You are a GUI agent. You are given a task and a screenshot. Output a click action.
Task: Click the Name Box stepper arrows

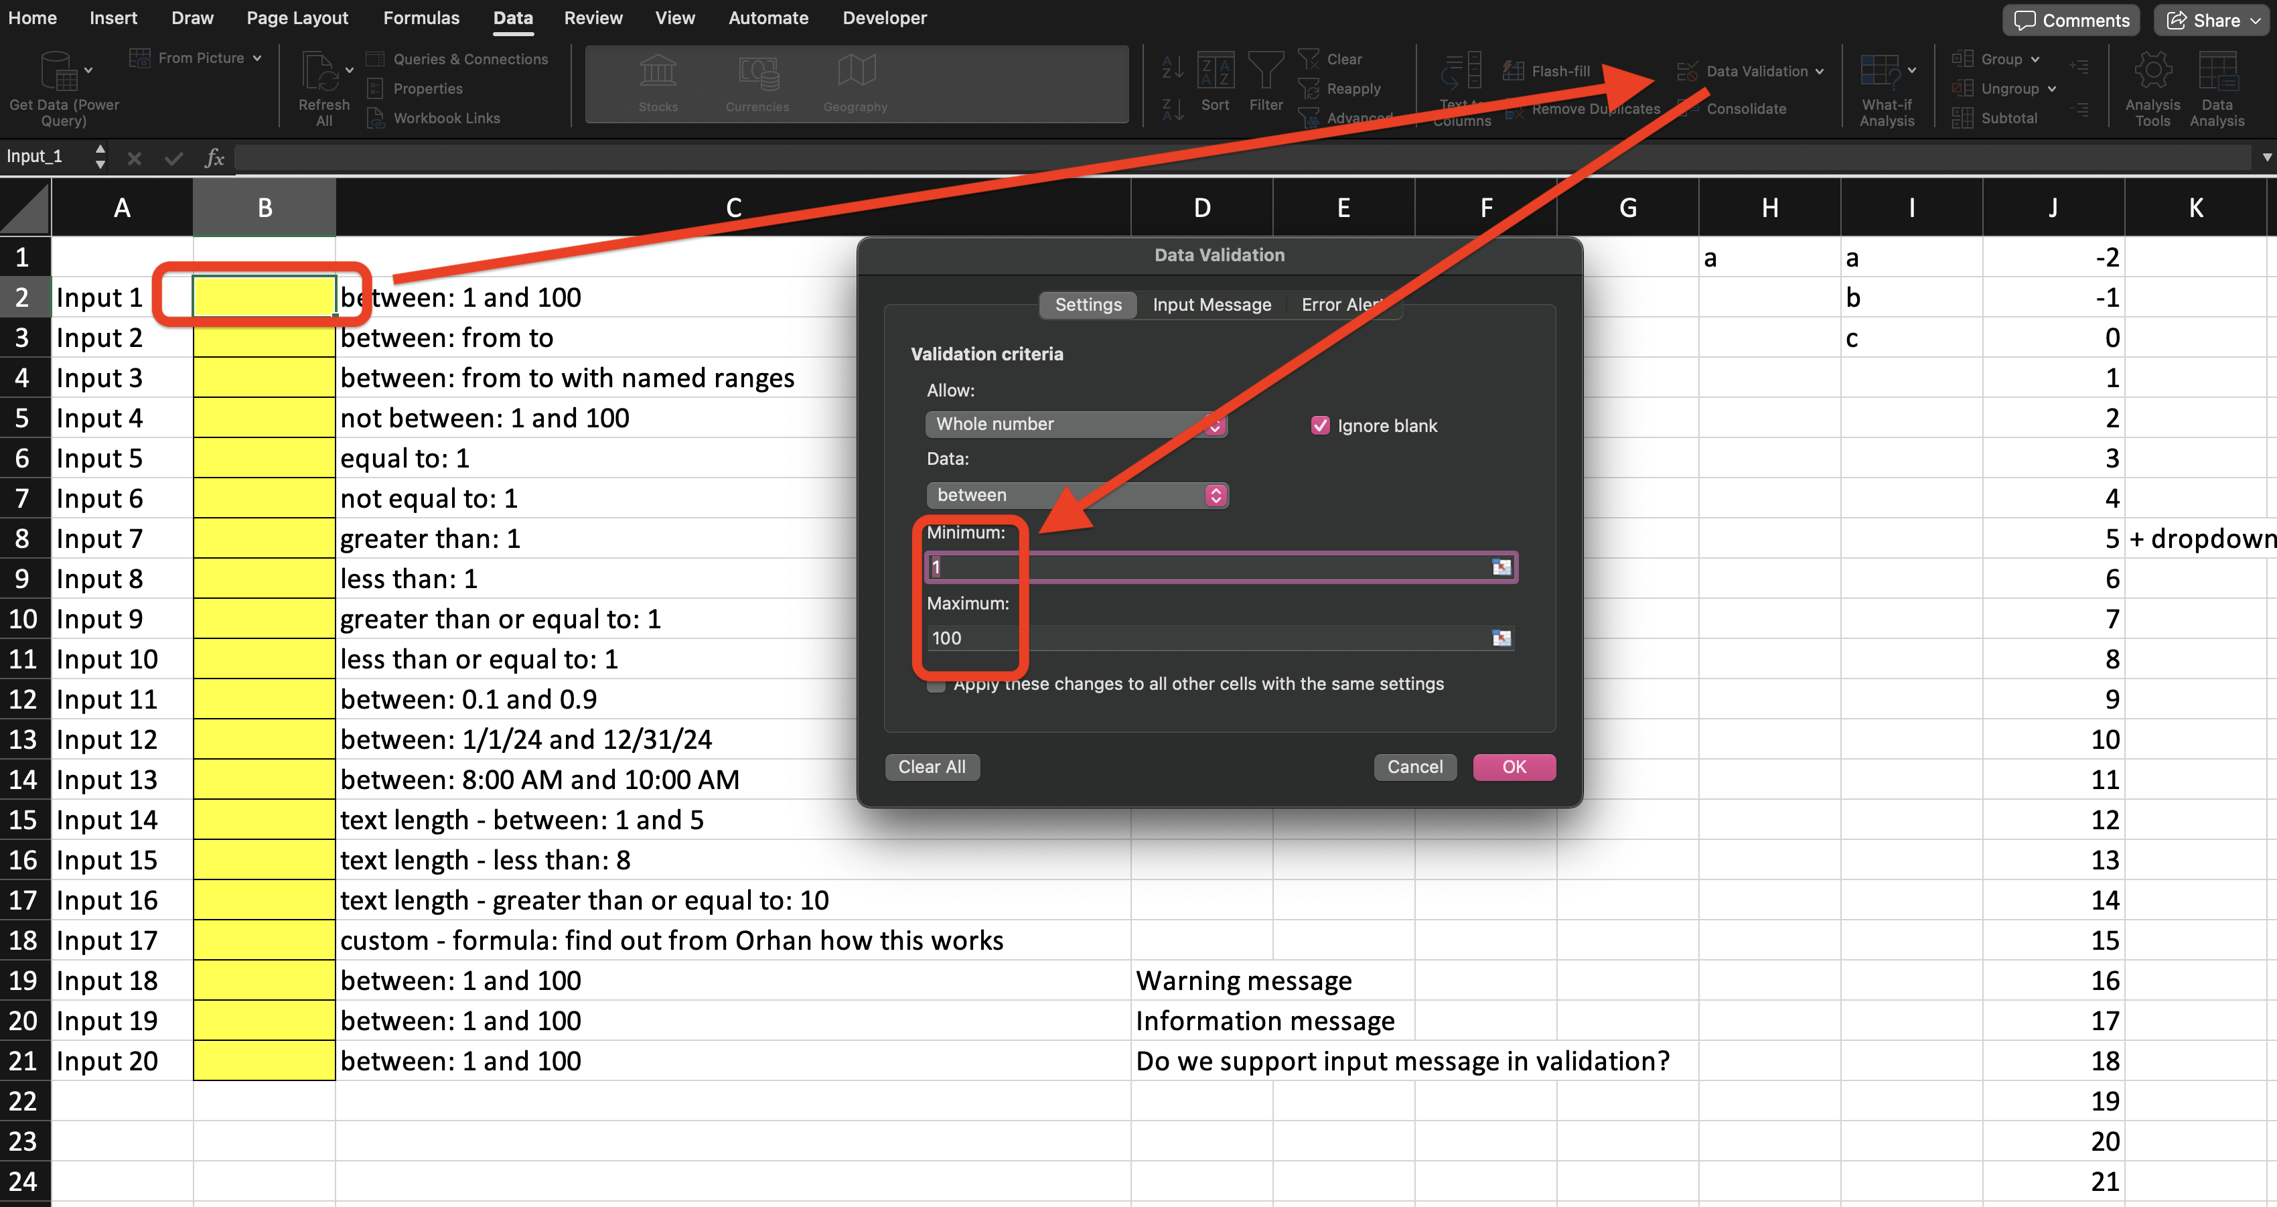click(100, 157)
